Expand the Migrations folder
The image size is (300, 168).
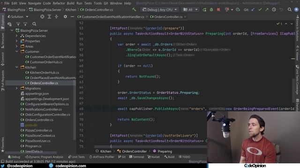pos(17,88)
